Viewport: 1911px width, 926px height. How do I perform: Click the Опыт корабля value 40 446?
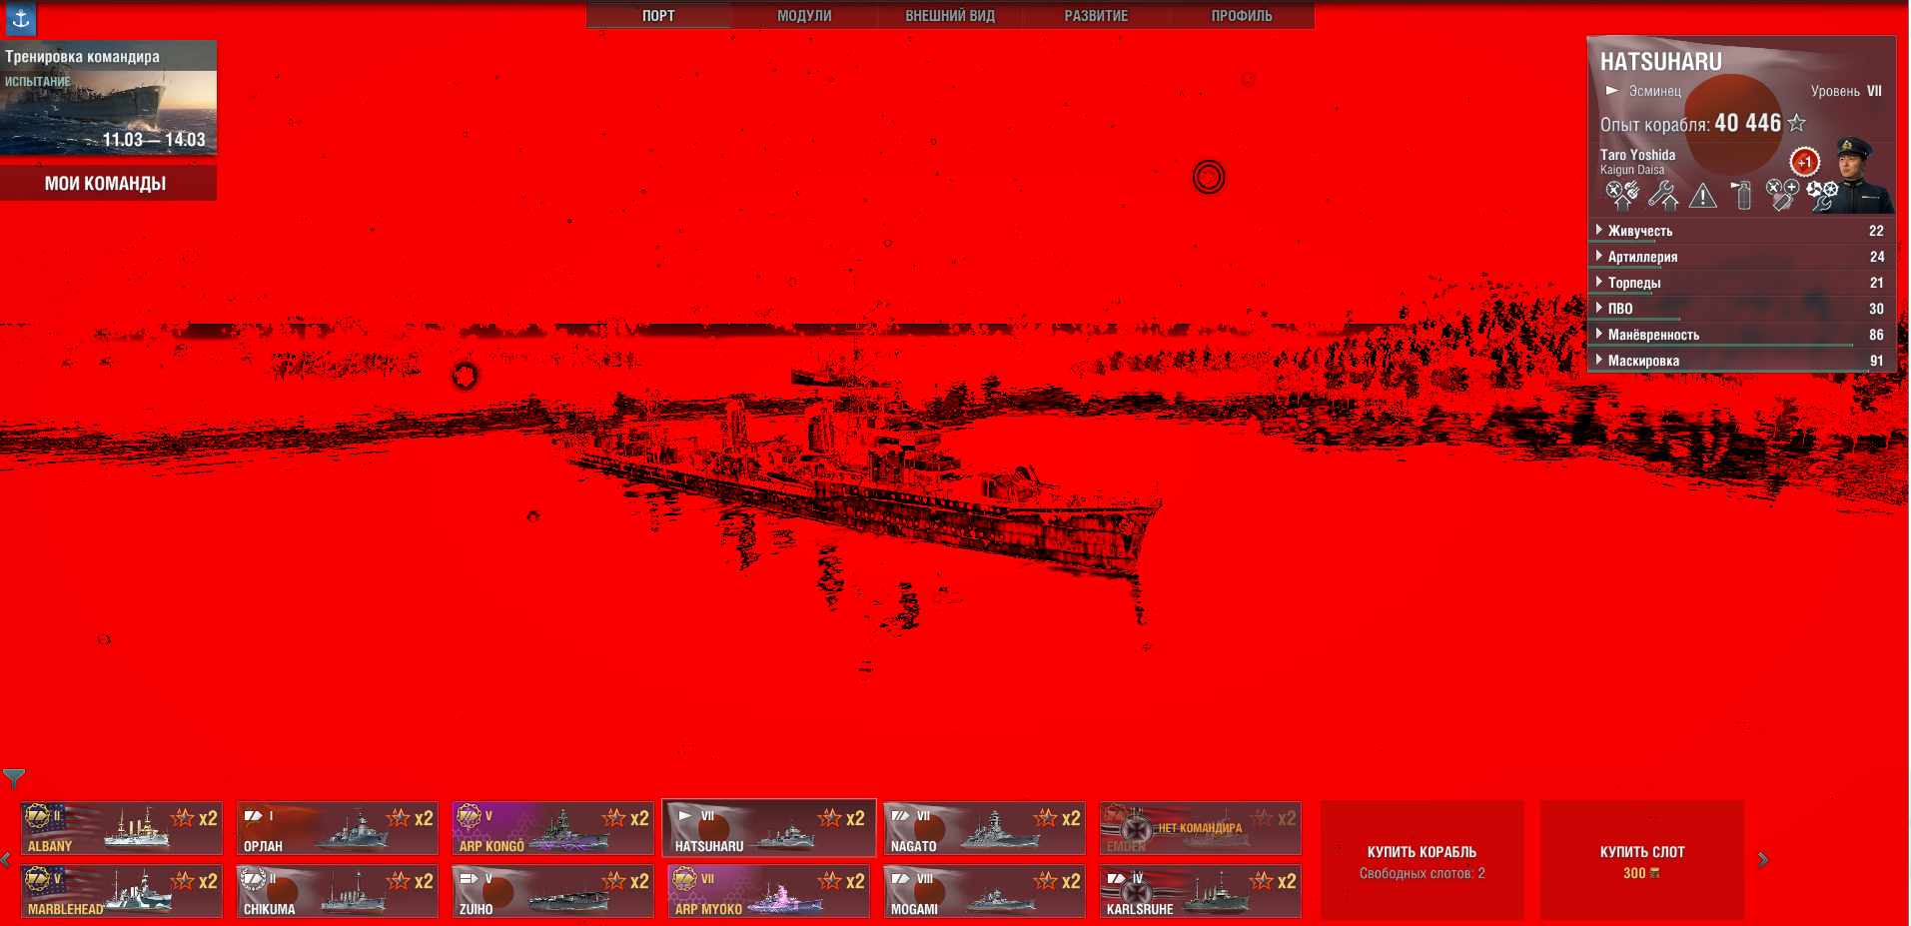click(x=1748, y=123)
